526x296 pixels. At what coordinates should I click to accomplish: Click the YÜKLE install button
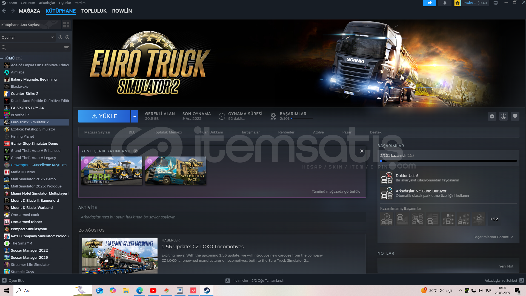coord(104,116)
